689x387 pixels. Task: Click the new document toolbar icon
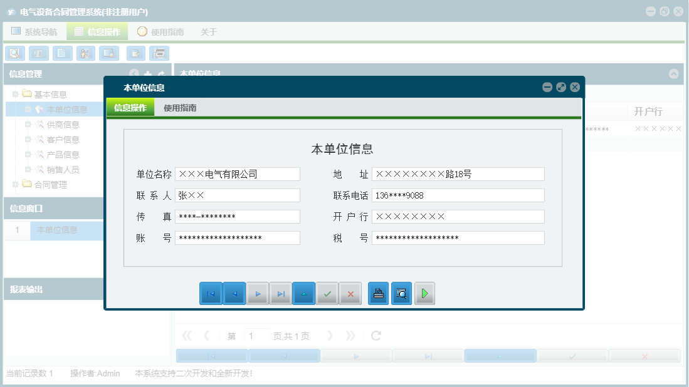(x=62, y=53)
